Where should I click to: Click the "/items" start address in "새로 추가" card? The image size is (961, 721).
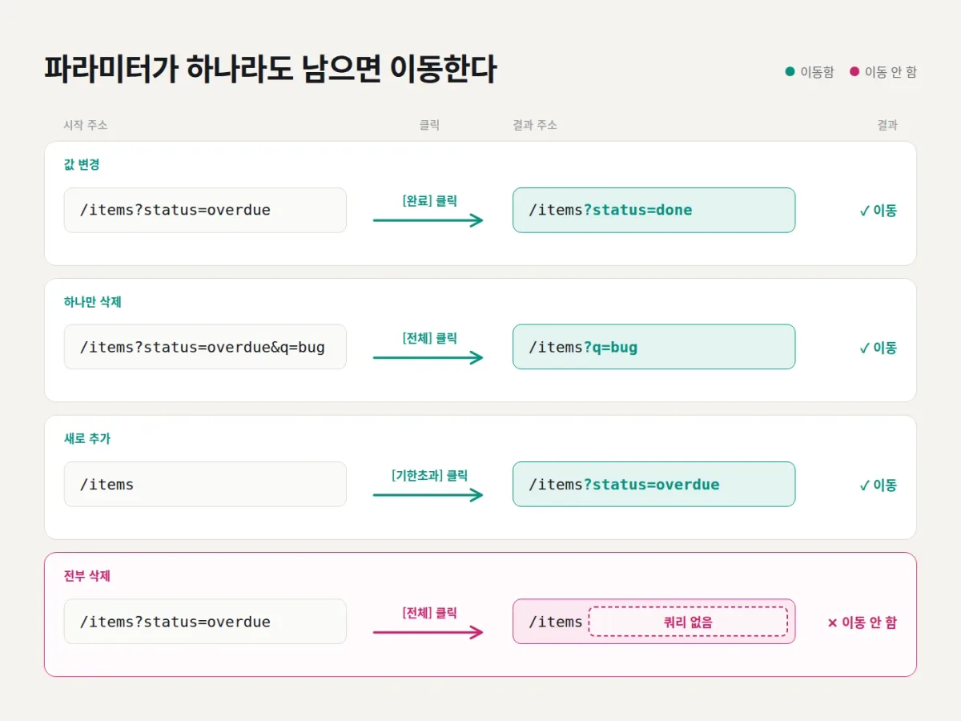[205, 484]
